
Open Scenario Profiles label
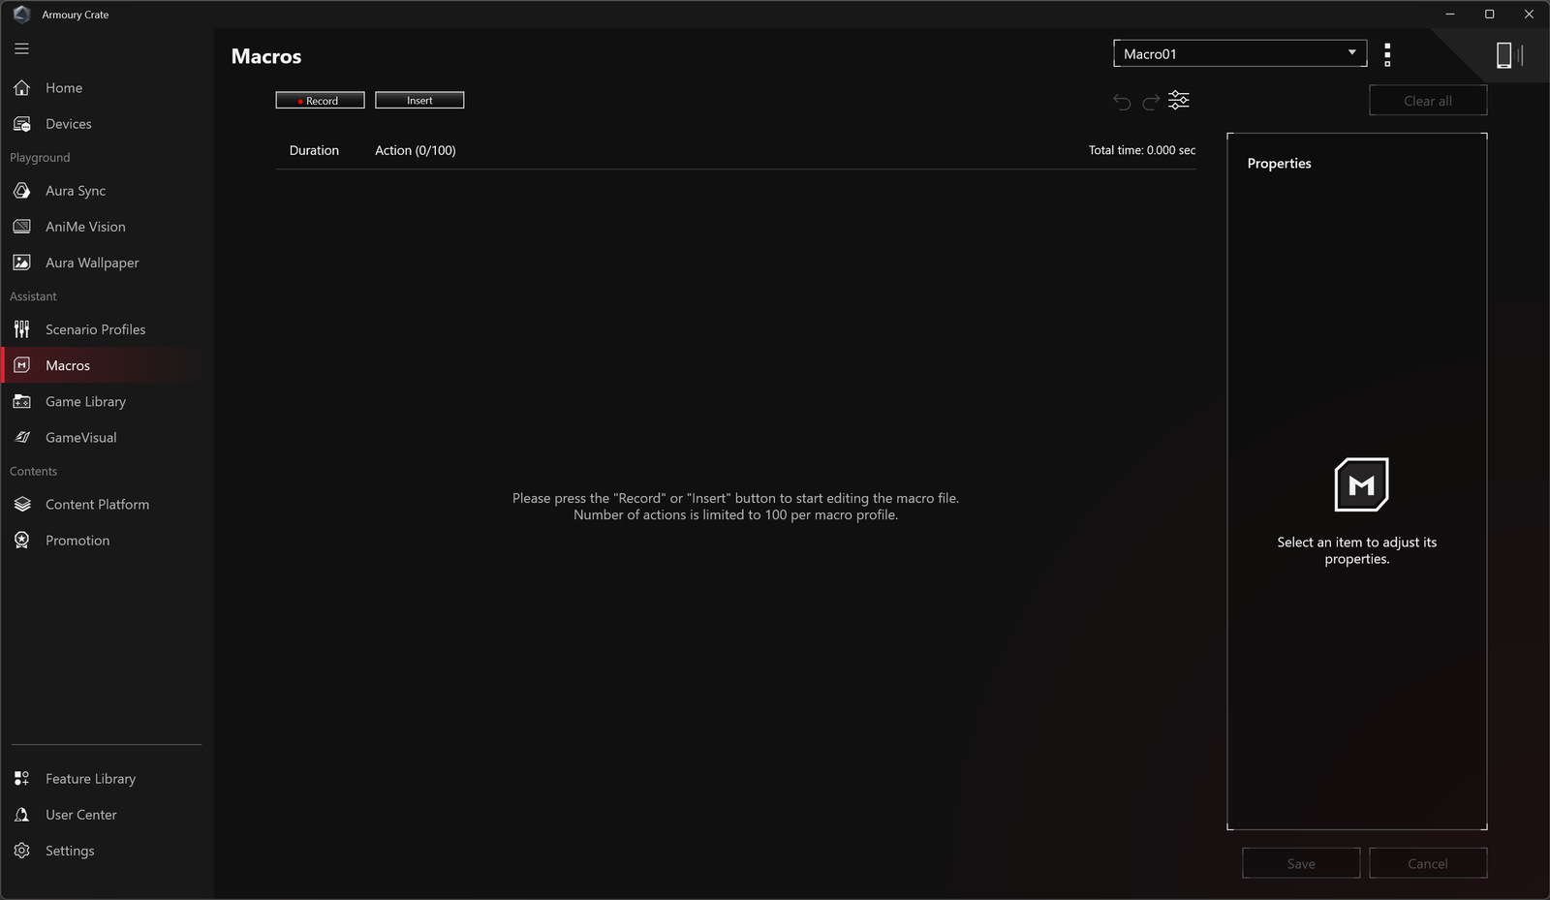[96, 329]
